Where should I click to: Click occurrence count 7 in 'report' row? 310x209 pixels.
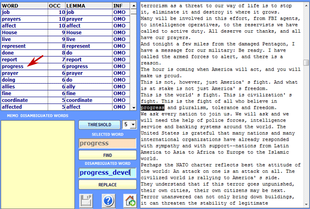pos(57,59)
